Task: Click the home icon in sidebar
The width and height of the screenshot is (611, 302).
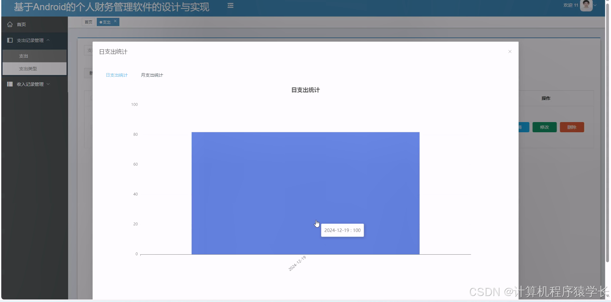Action: tap(10, 24)
